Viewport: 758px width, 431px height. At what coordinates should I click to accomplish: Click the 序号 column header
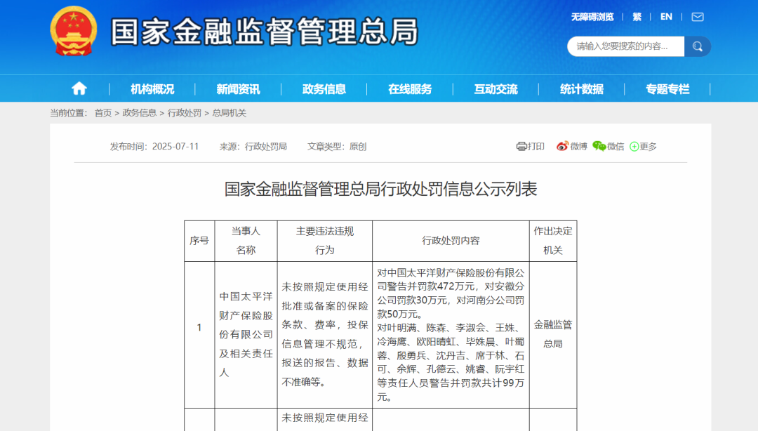(199, 241)
